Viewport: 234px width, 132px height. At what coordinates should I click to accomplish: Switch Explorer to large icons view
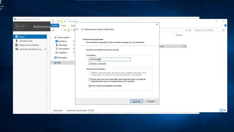(x=225, y=110)
